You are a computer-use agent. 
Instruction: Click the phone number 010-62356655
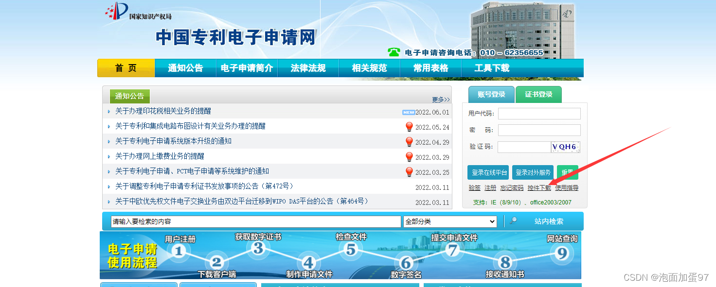(512, 52)
